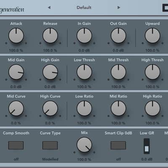Select the previous preset with left arrow
168x168 pixels.
point(49,8)
